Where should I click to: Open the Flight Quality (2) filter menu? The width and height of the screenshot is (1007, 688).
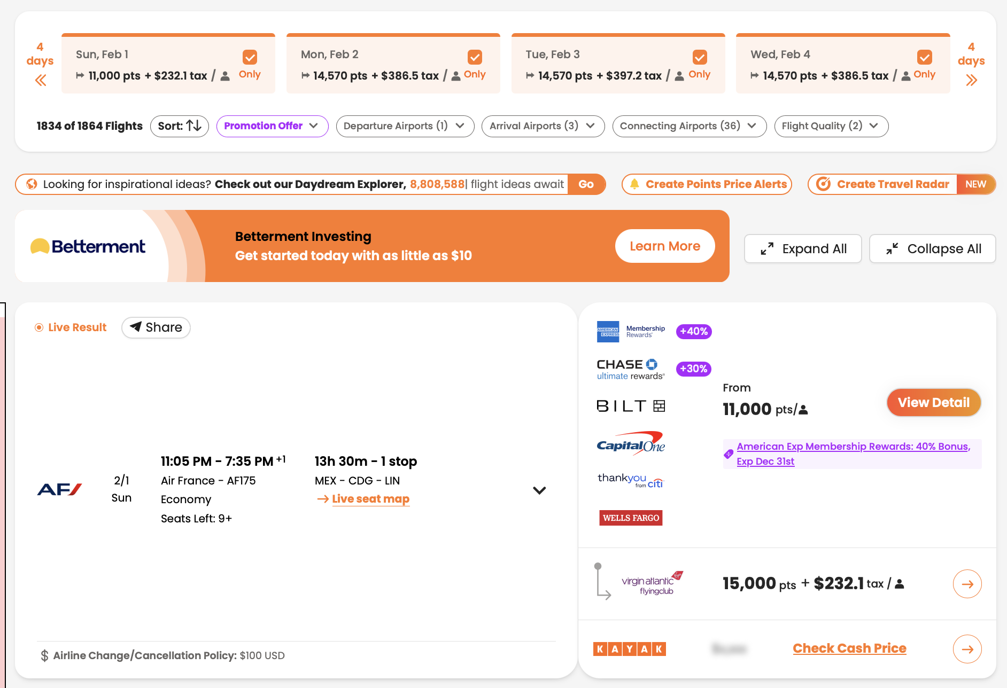point(831,126)
